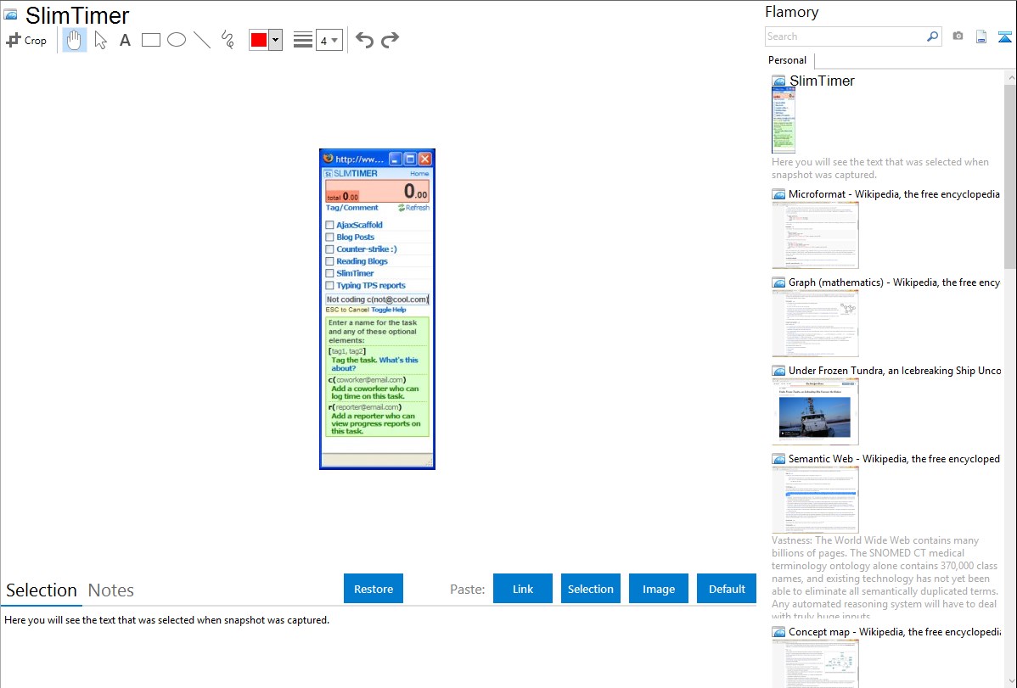
Task: Click the snapshot icon beside the main SlimTimer heading
Action: (x=10, y=14)
